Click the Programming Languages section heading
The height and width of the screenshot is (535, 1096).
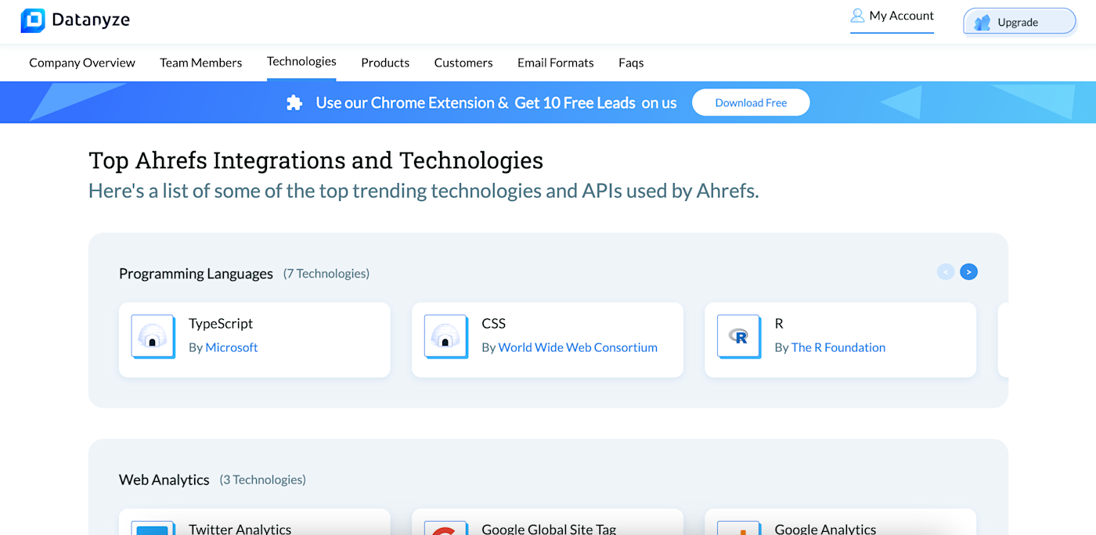click(196, 274)
